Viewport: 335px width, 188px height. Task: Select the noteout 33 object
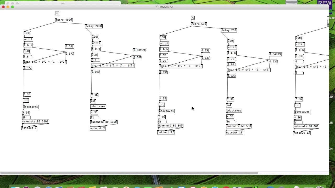coord(302,133)
